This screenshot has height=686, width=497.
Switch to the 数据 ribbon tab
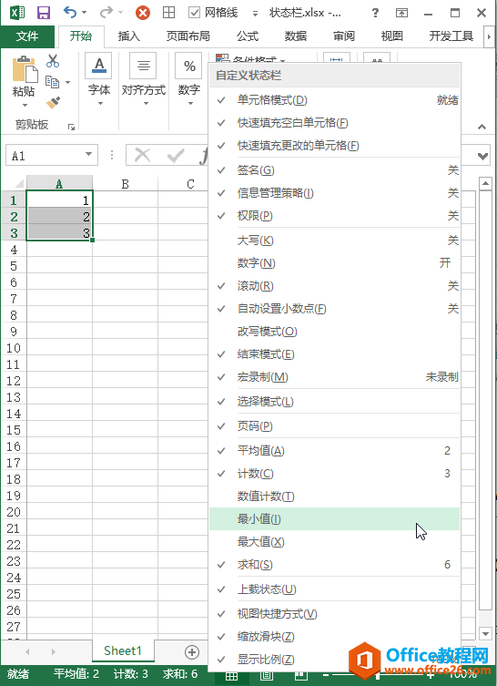pos(296,36)
